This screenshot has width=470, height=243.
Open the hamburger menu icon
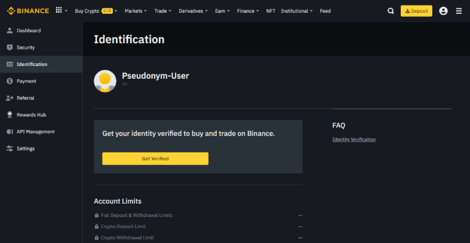click(x=459, y=11)
